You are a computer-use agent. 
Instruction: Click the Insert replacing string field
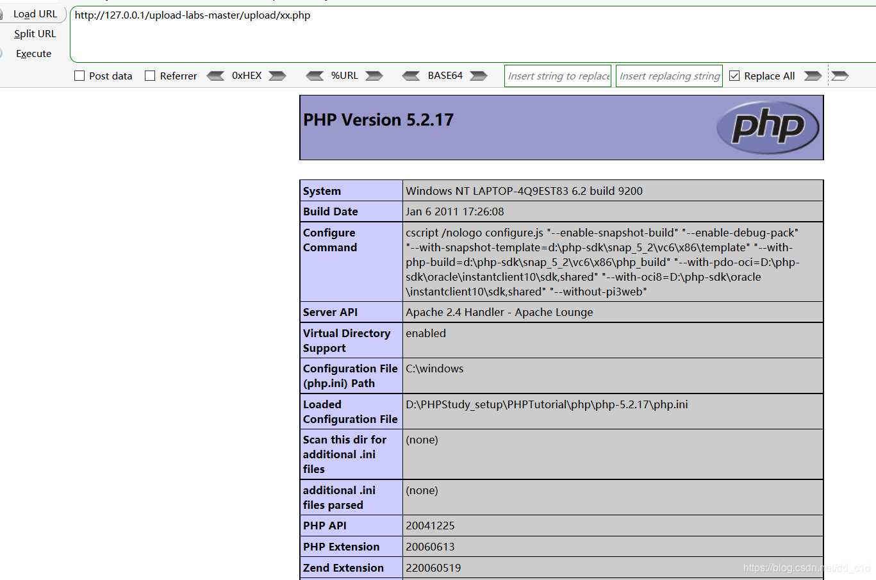669,76
